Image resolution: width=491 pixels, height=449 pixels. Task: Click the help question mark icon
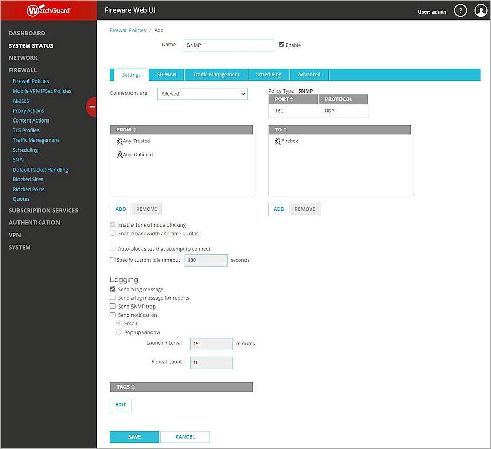coord(460,11)
